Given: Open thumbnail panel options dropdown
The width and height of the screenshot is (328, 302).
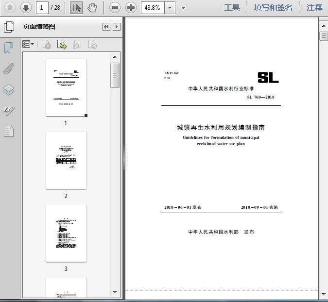Looking at the screenshot, I should click(x=29, y=45).
